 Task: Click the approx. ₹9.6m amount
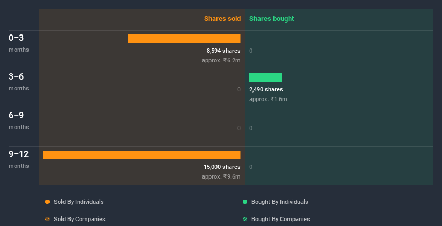click(221, 176)
